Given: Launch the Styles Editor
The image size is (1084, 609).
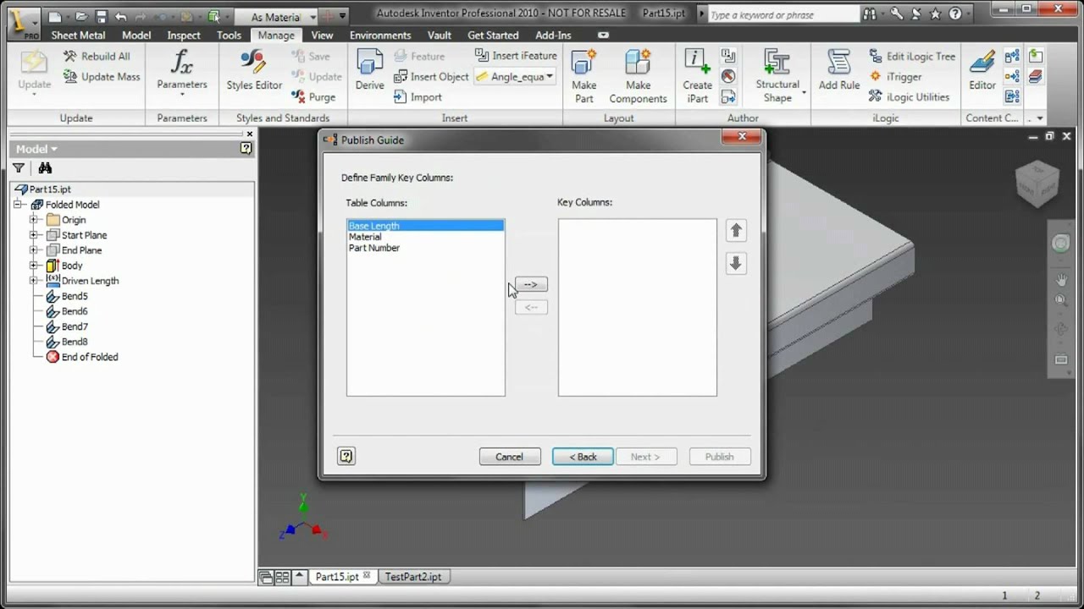Looking at the screenshot, I should [x=254, y=70].
